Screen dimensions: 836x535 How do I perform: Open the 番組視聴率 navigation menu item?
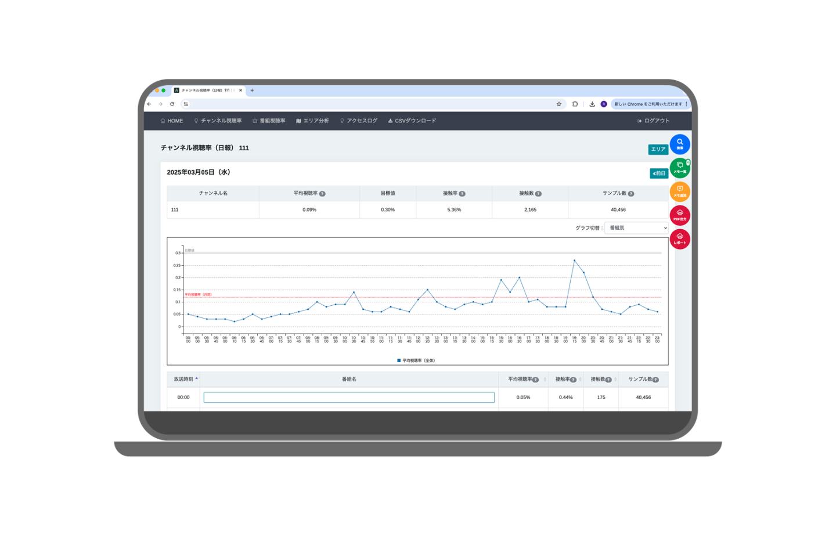point(269,121)
